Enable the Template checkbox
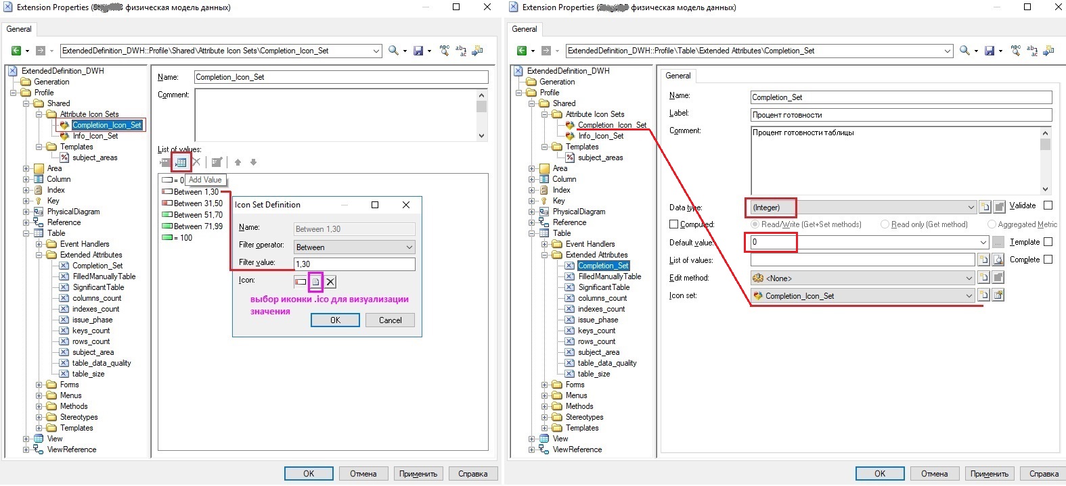1066x486 pixels. coord(1048,242)
